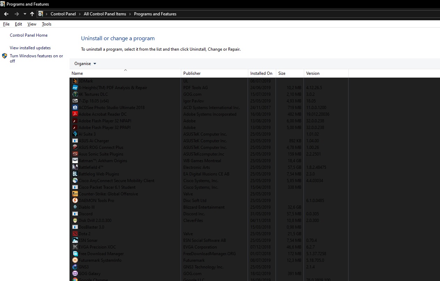Image resolution: width=440 pixels, height=281 pixels.
Task: Go back with the Back arrow
Action: 6,14
